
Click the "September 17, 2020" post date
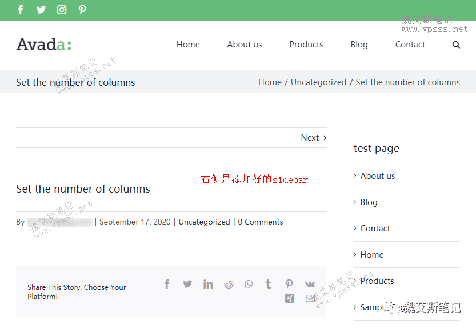click(x=135, y=222)
